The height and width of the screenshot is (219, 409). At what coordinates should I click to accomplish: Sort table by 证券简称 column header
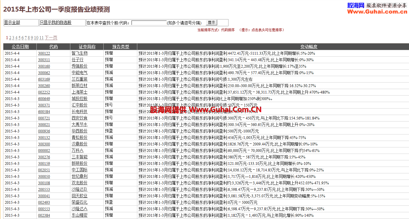point(87,47)
